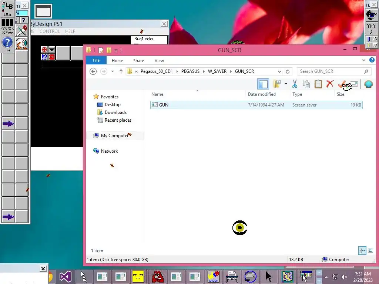Expand the ribbon with the chevron
The height and width of the screenshot is (284, 379).
tap(364, 60)
